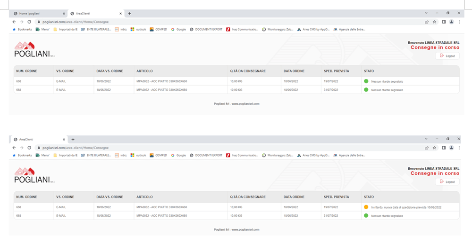Open Importati da IE folder in upper window

65,30
